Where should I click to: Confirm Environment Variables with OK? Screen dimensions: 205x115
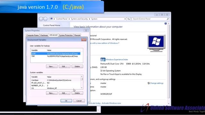pos(66,101)
